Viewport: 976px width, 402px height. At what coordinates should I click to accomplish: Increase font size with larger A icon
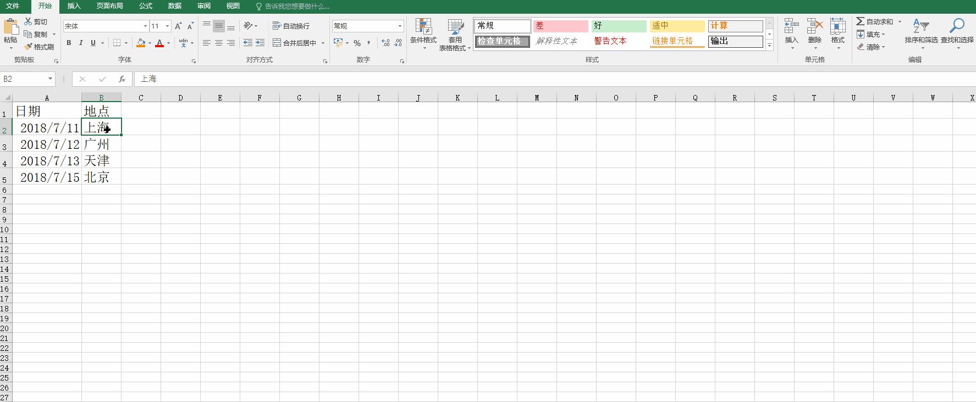178,26
